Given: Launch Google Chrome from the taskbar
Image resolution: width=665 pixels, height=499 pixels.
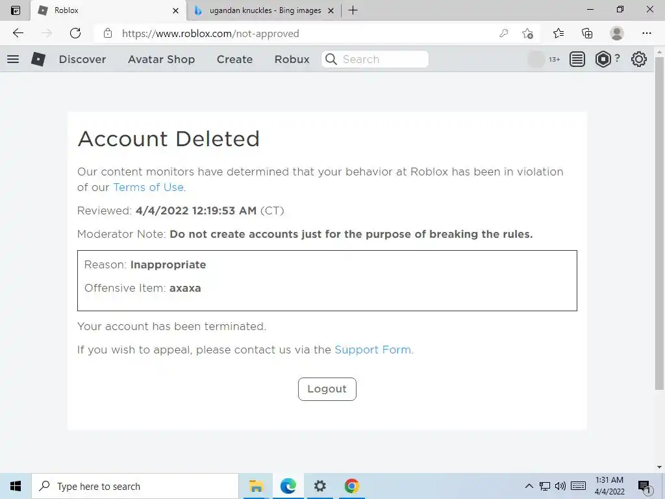Looking at the screenshot, I should tap(351, 486).
